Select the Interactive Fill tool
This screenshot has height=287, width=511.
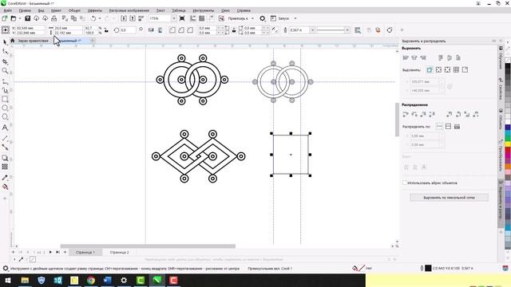5,187
